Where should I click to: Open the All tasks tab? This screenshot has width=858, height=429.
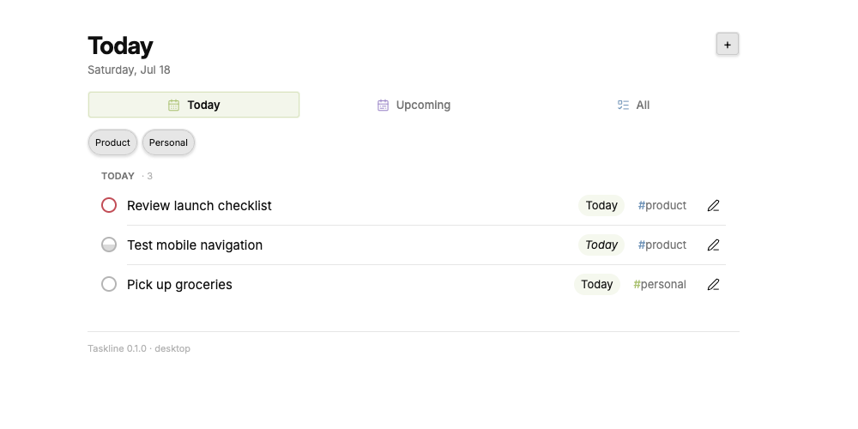(633, 105)
